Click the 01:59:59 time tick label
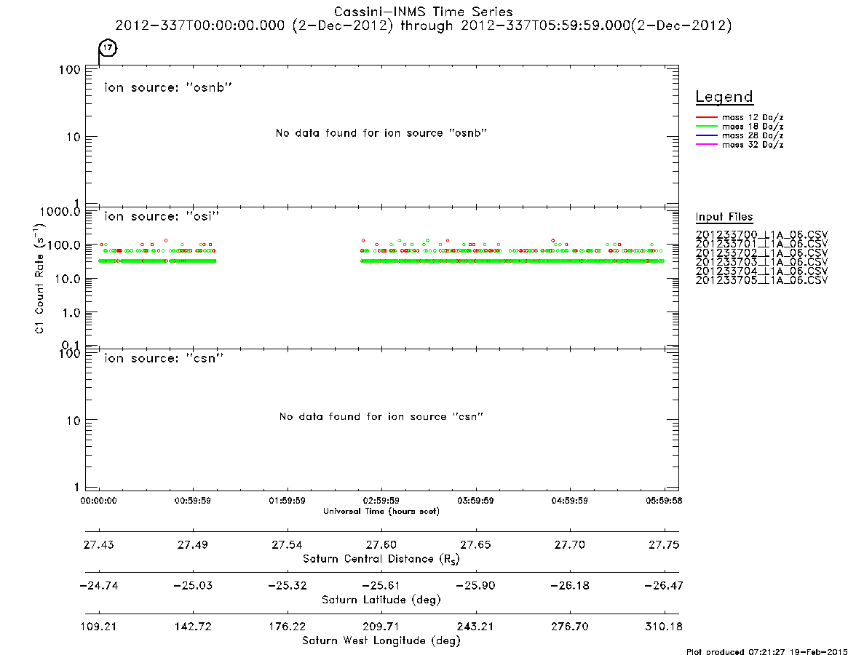 (288, 501)
